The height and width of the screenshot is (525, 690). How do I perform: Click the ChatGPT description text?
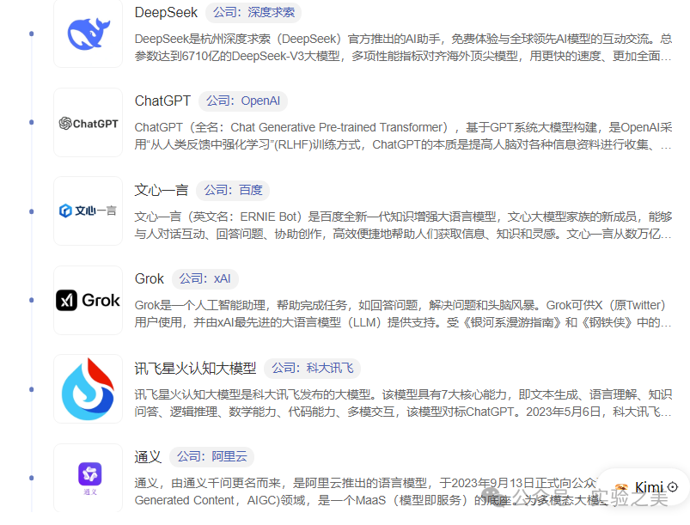(x=403, y=136)
